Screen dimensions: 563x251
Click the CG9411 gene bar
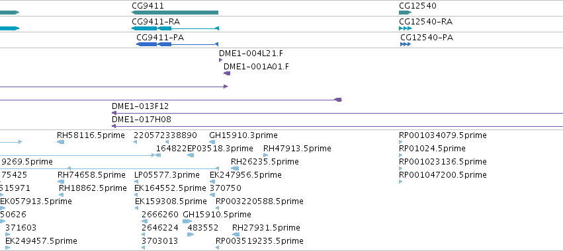tap(175, 13)
